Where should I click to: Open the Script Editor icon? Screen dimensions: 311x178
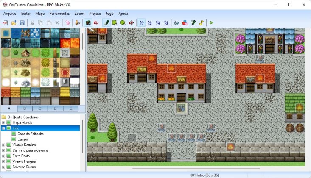(193, 23)
